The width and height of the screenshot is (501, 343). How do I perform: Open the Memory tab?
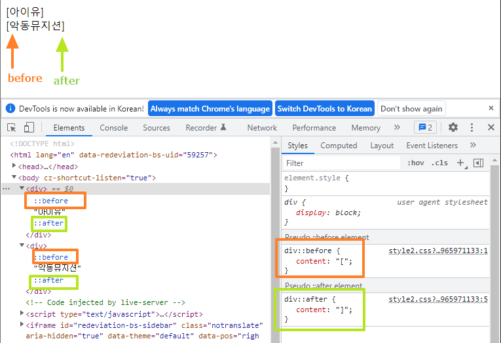[x=366, y=128]
